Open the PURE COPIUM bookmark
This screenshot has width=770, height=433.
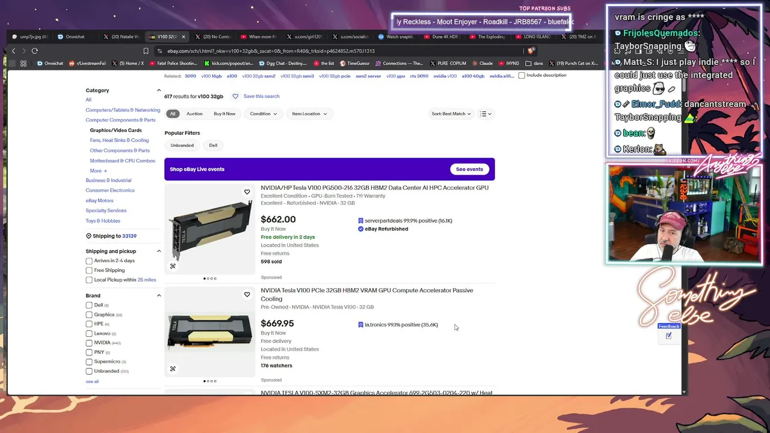pyautogui.click(x=448, y=63)
